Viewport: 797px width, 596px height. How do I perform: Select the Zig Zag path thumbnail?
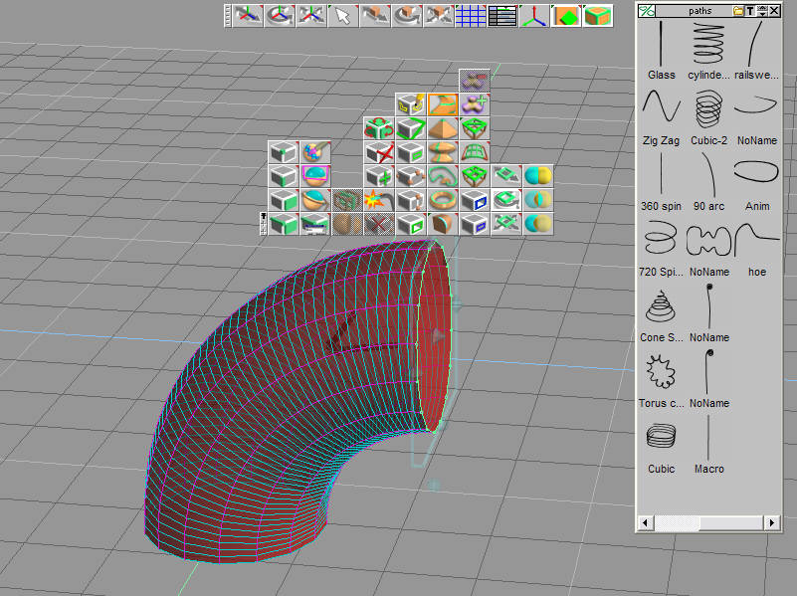pos(662,108)
